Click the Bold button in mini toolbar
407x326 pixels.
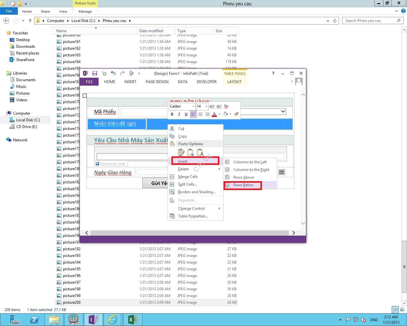coord(172,114)
